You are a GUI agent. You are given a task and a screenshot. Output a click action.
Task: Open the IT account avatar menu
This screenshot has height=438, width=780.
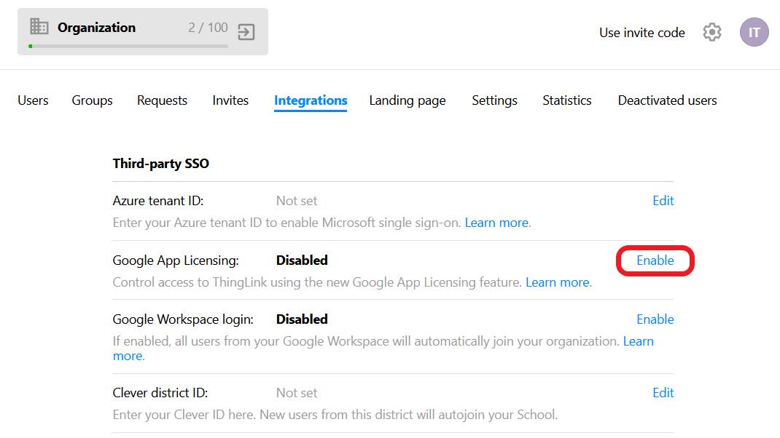tap(754, 32)
